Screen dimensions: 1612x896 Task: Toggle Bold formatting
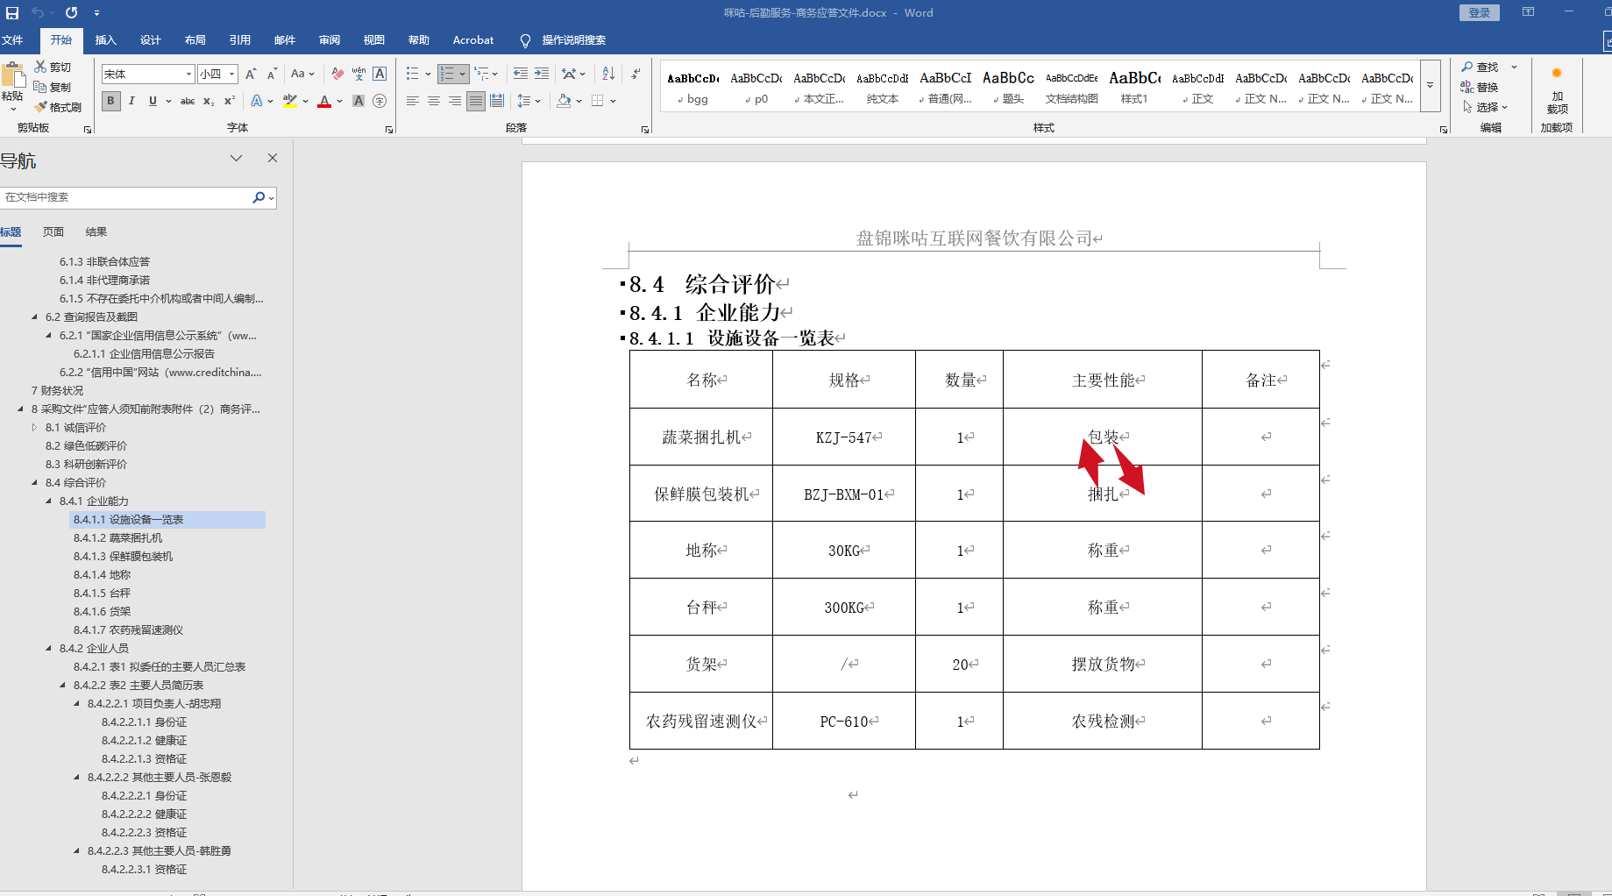pos(110,101)
